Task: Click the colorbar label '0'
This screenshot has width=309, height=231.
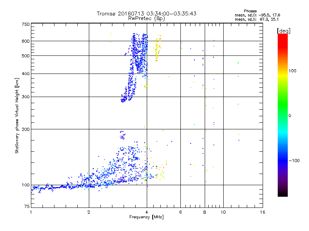Action: [290, 116]
